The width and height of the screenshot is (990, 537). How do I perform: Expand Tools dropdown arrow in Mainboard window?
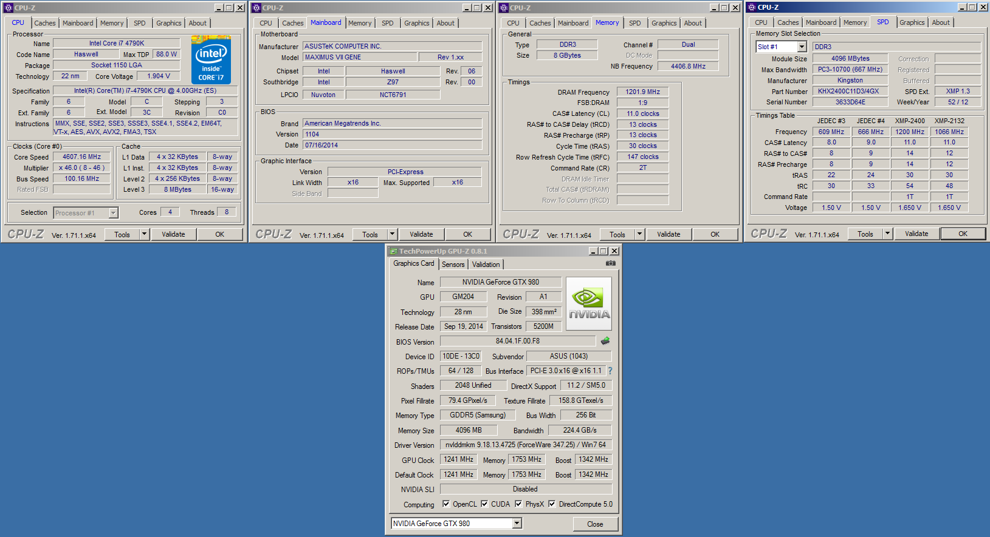coord(392,234)
